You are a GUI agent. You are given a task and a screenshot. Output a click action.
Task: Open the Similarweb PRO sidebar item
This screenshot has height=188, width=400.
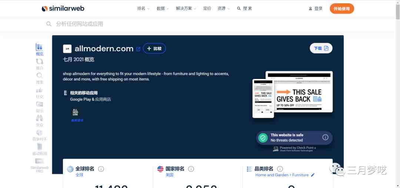click(40, 165)
